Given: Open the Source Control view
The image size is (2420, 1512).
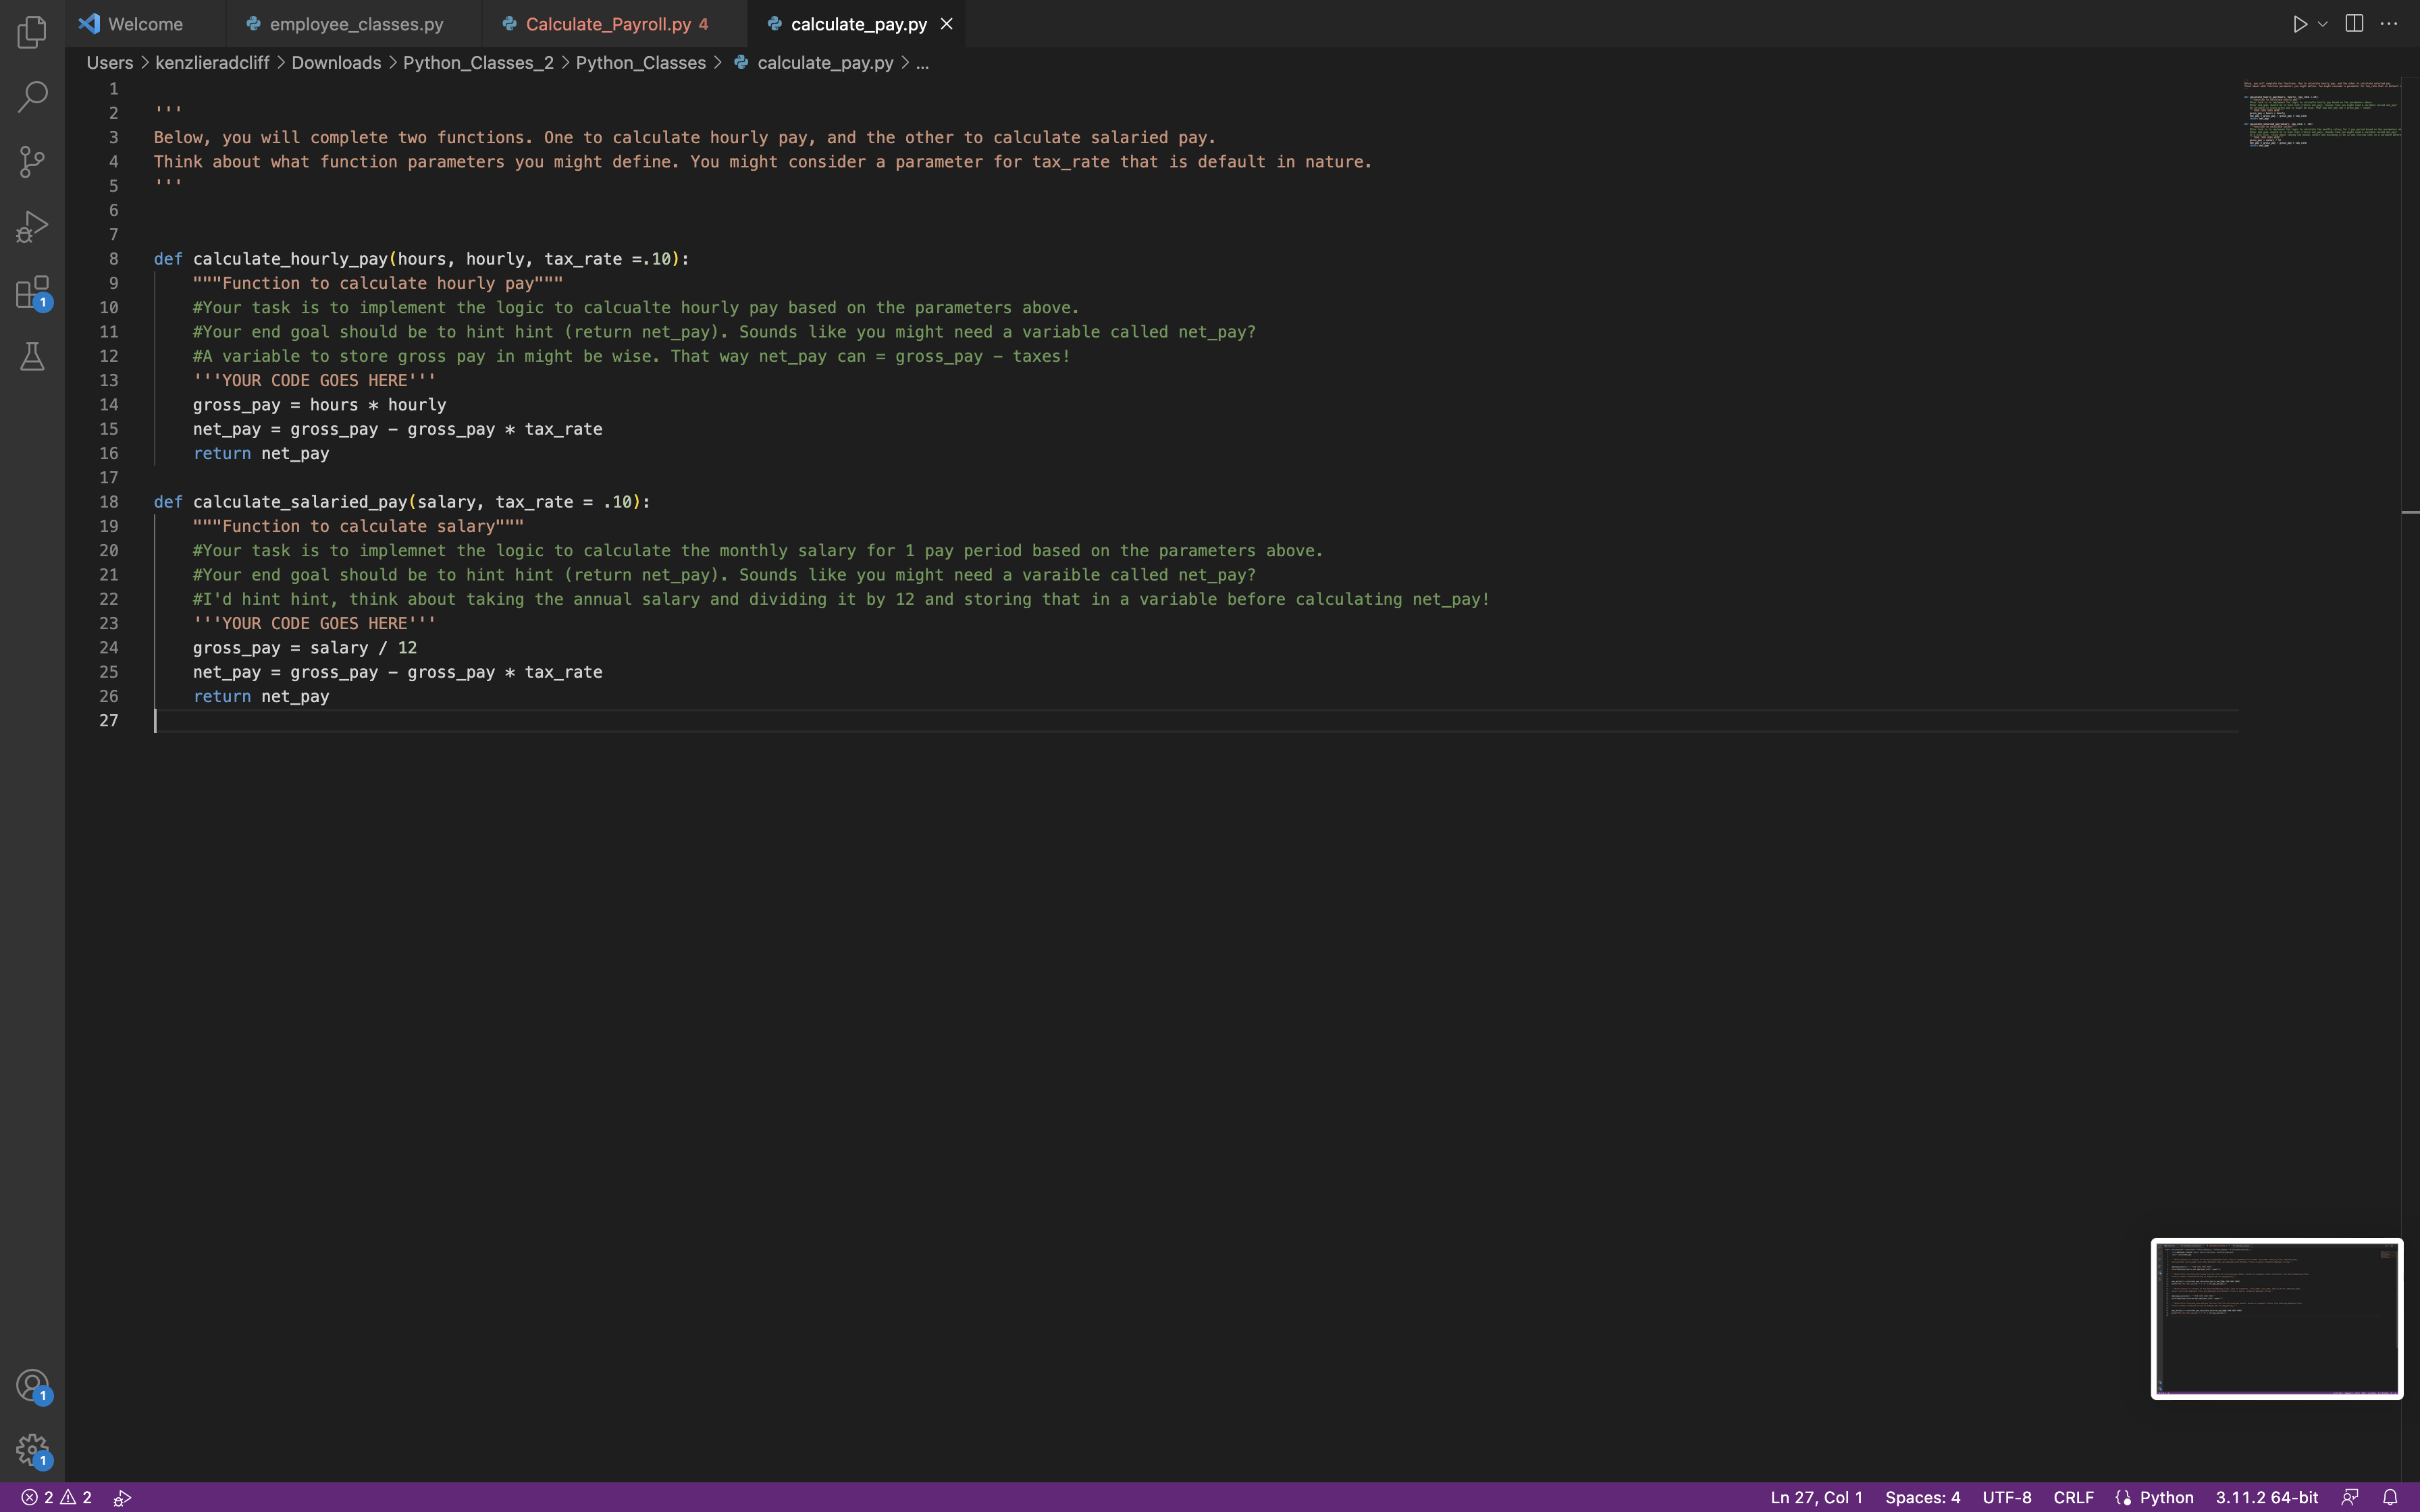Looking at the screenshot, I should 32,162.
